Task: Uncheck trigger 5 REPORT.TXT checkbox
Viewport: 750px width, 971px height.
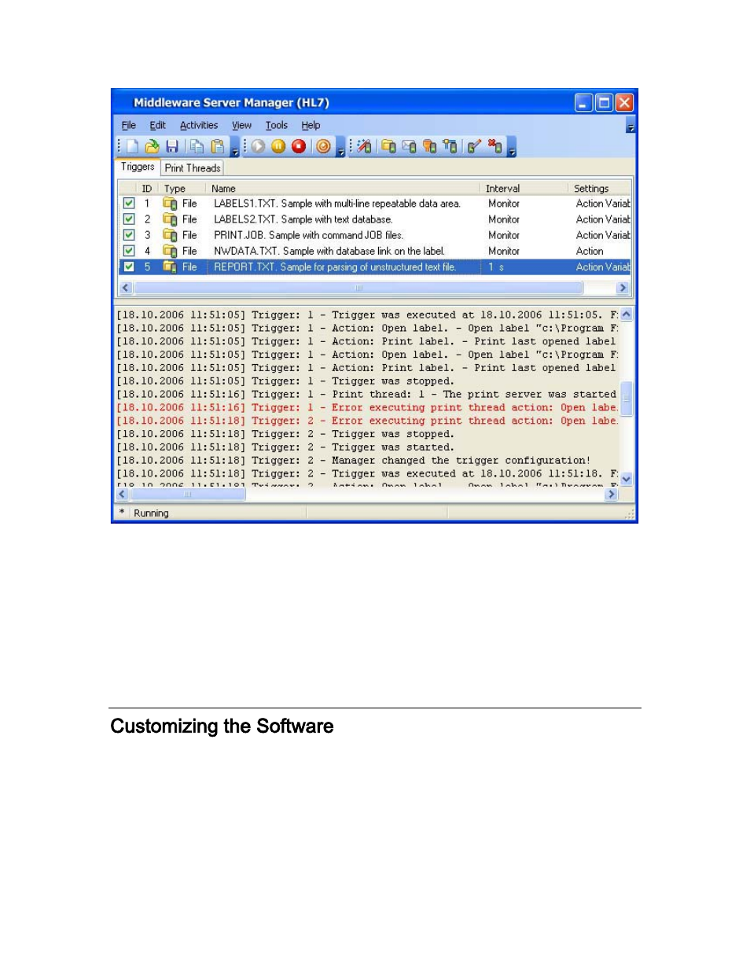Action: coord(129,267)
